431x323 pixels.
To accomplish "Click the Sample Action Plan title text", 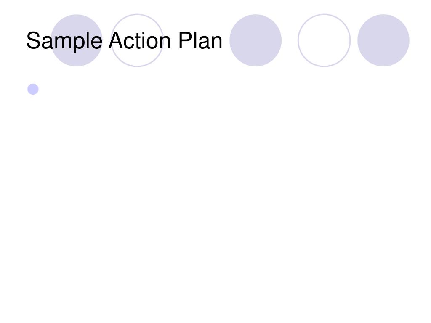I will 124,41.
